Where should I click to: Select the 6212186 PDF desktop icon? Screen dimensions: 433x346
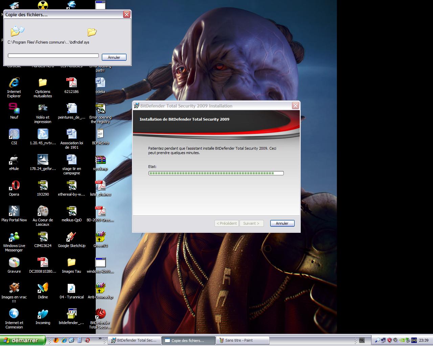tap(71, 85)
